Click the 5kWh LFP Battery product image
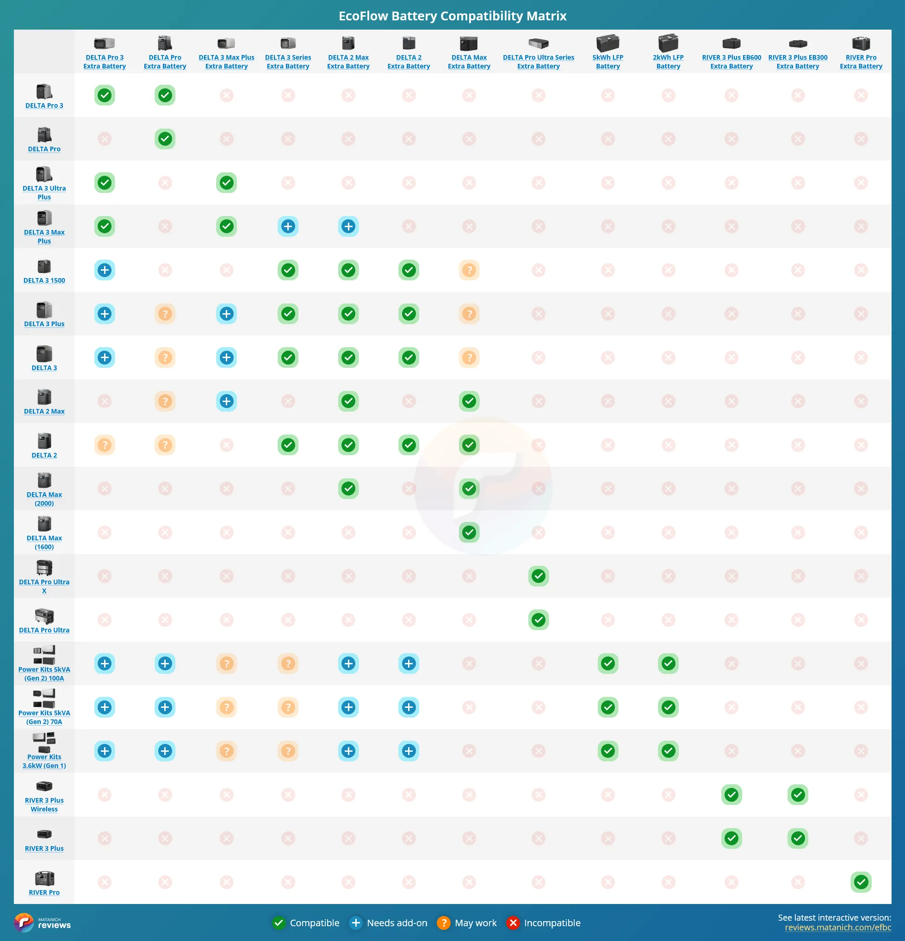 point(608,43)
